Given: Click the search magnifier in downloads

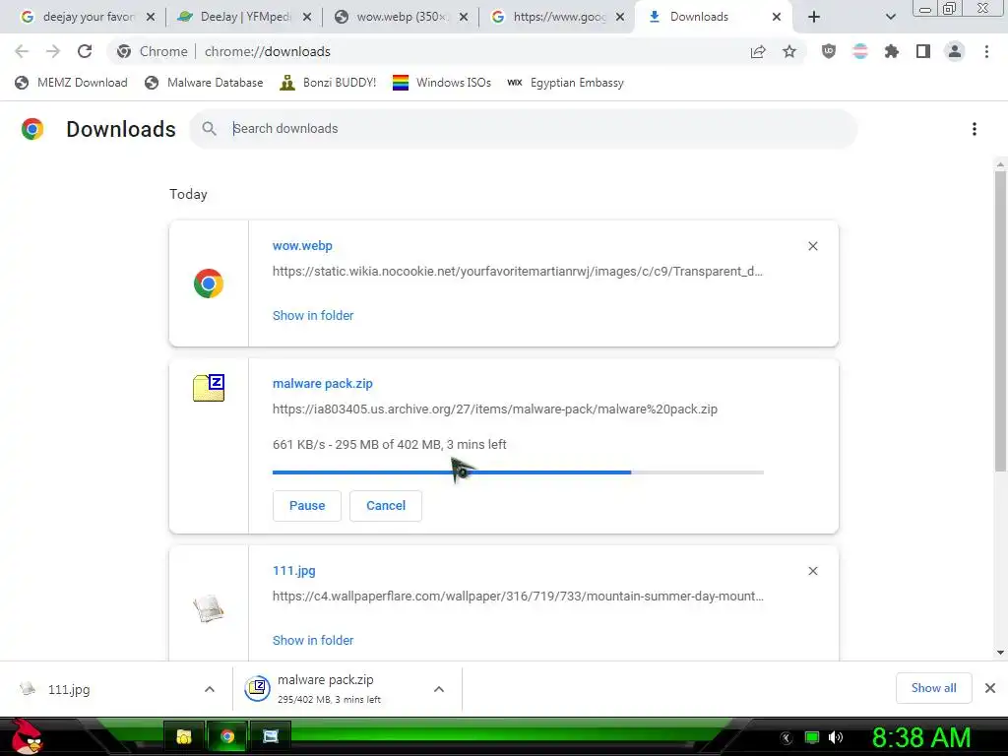Looking at the screenshot, I should 209,129.
